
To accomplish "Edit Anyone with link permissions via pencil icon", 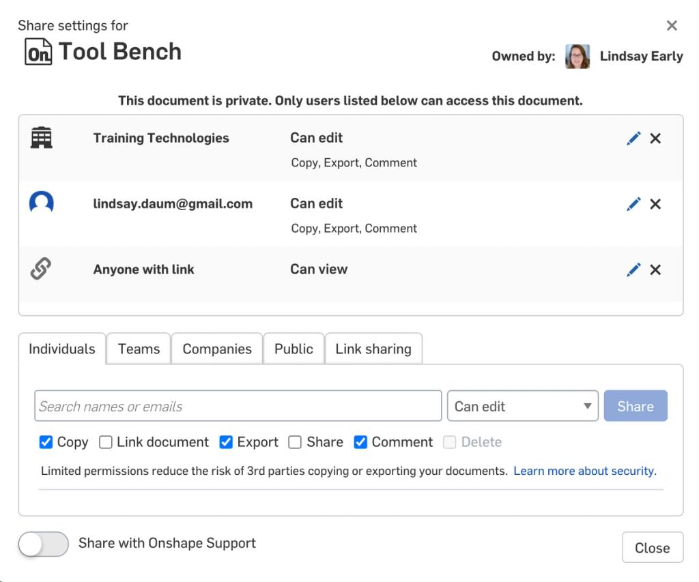I will click(x=633, y=269).
